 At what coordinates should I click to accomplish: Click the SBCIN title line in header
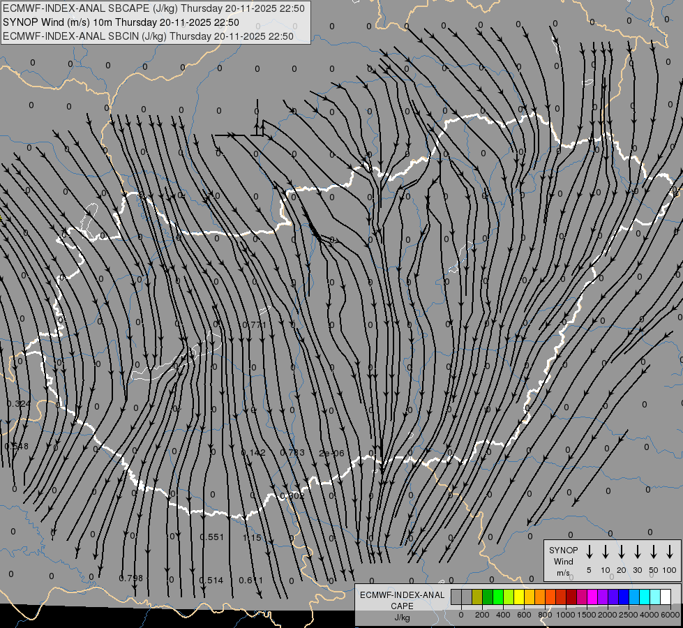tap(148, 36)
